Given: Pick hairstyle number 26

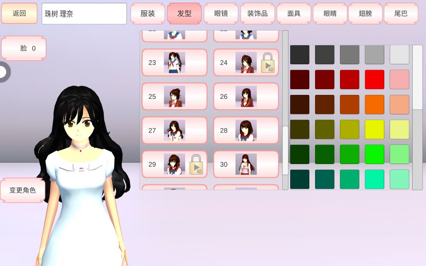Looking at the screenshot, I should [246, 97].
